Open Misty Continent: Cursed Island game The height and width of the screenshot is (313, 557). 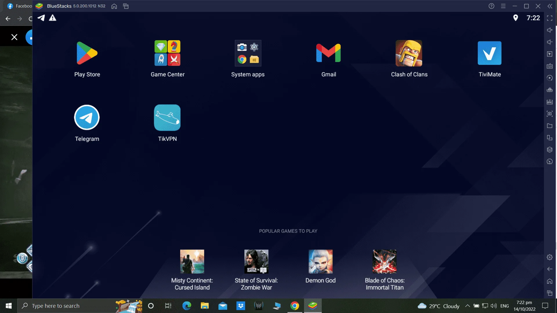(192, 261)
